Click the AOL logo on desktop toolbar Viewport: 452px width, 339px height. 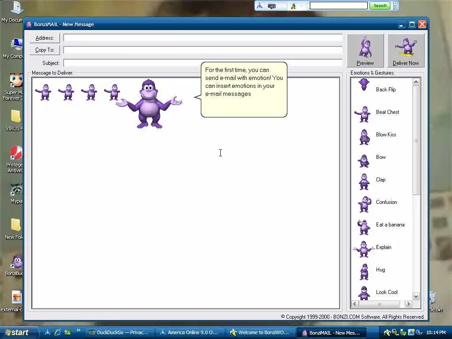coord(260,6)
